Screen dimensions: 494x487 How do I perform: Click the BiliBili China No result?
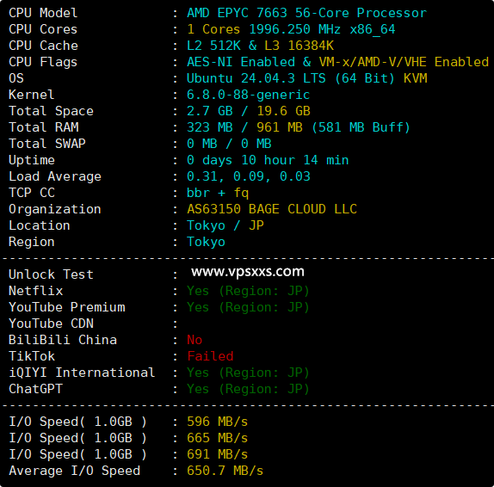195,340
